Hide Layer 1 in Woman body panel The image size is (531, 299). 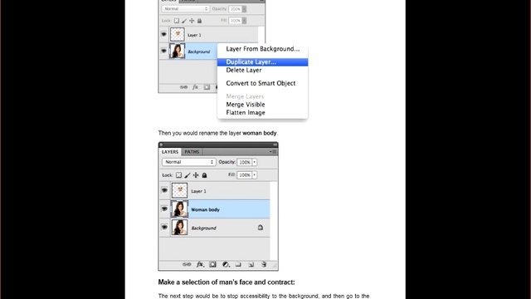click(x=164, y=190)
